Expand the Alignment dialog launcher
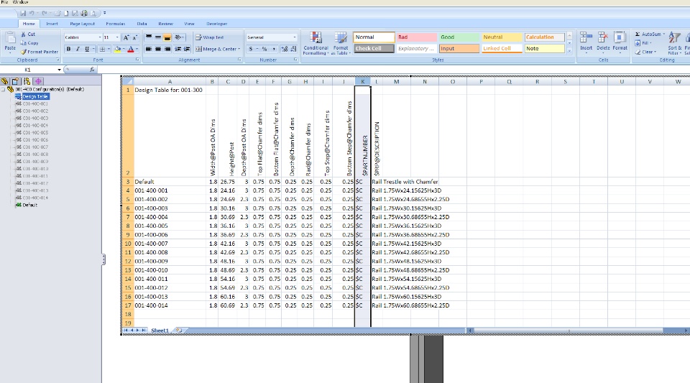Screen dimensions: 690x383 coord(240,60)
